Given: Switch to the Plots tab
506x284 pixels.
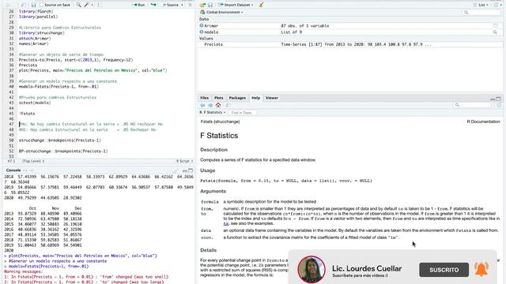Looking at the screenshot, I should click(218, 98).
